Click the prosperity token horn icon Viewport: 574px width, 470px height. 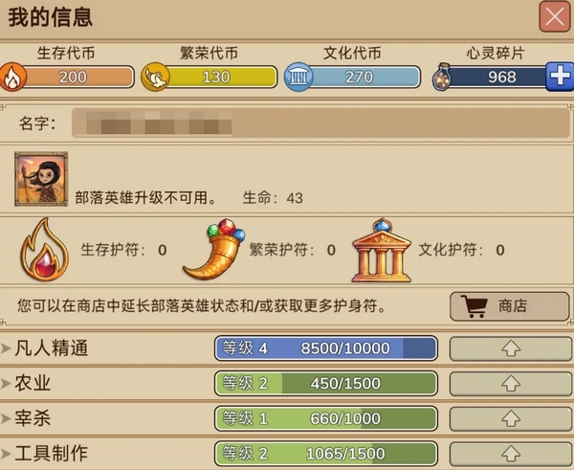pyautogui.click(x=156, y=77)
